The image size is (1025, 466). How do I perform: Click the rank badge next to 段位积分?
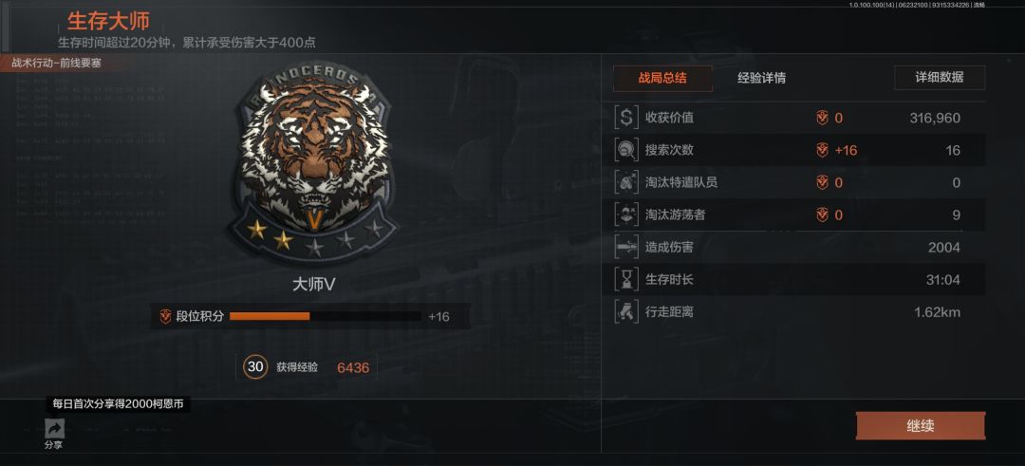click(165, 316)
